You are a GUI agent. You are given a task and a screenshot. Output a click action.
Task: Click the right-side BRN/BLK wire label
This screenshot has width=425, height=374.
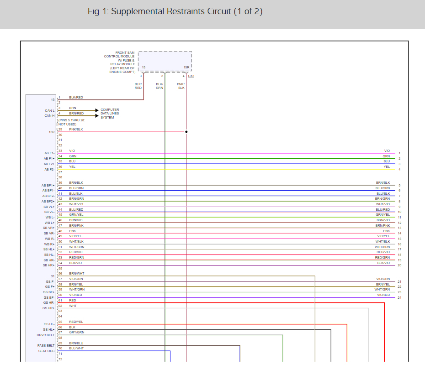coord(382,183)
